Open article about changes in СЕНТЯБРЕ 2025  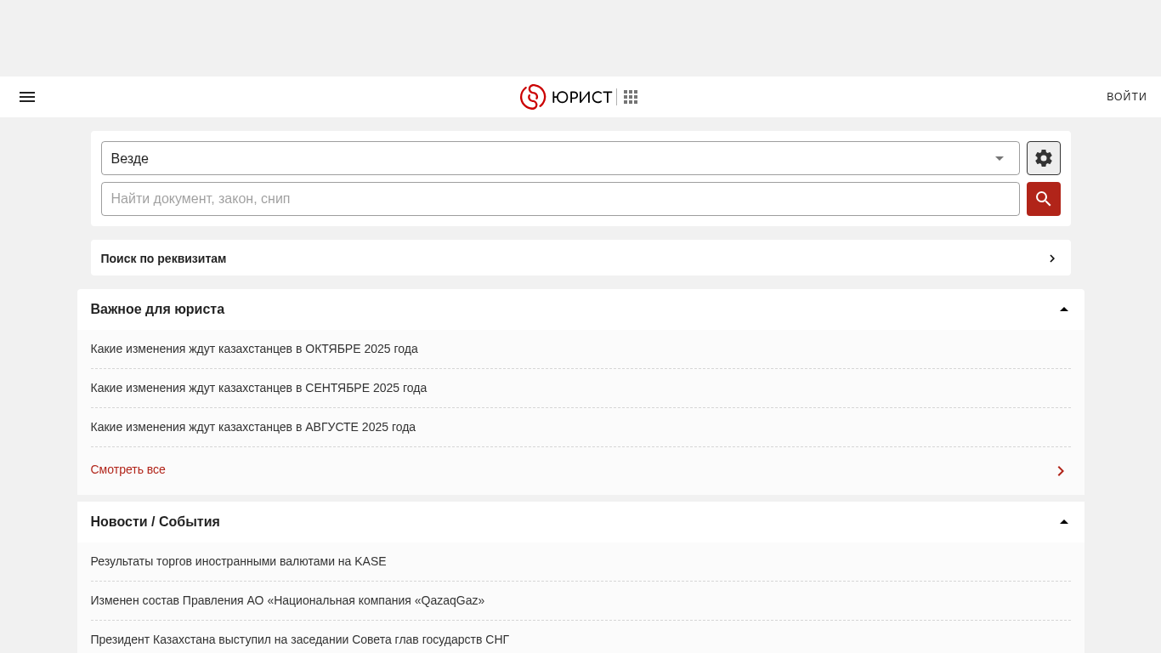pos(258,388)
